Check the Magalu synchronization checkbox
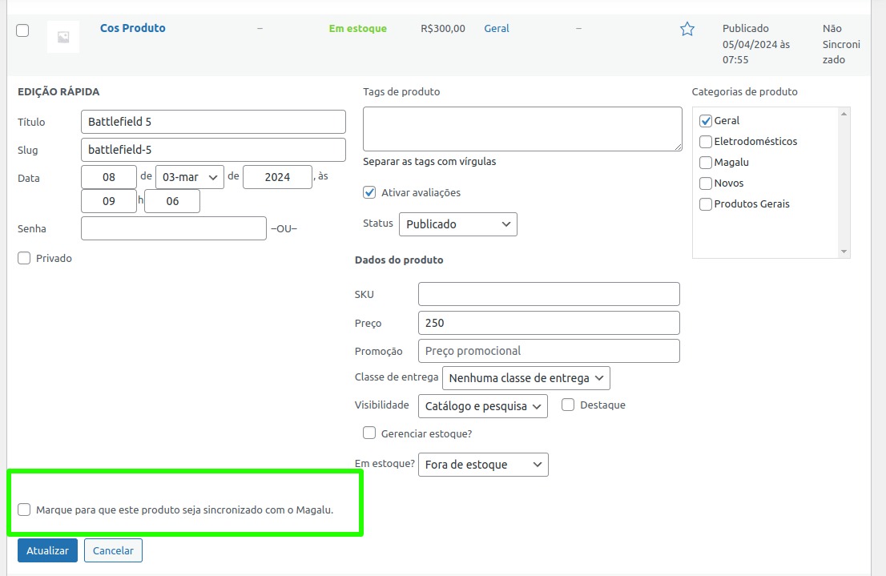 point(24,510)
